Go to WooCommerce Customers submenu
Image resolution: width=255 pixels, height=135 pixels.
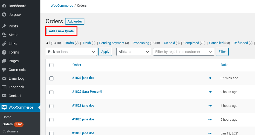pos(10,131)
